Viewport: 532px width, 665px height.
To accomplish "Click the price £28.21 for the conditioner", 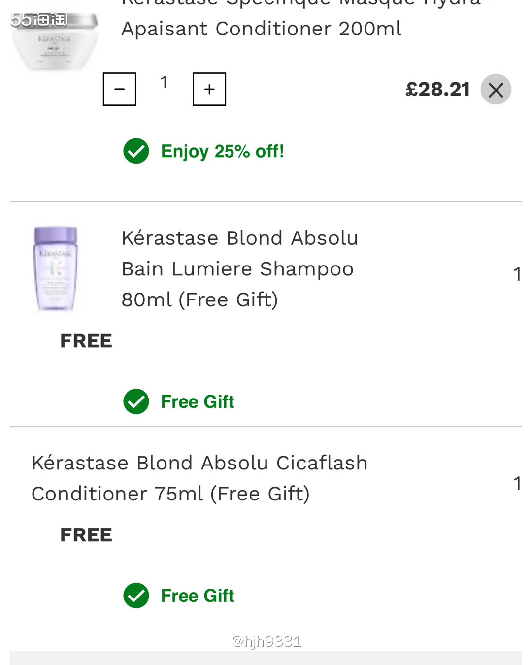I will coord(437,89).
